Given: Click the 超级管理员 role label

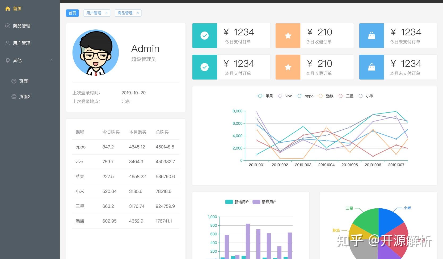Looking at the screenshot, I should click(x=144, y=59).
